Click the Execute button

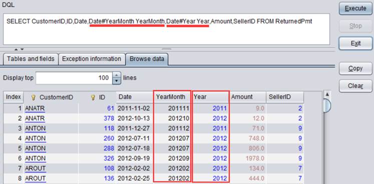click(x=355, y=8)
